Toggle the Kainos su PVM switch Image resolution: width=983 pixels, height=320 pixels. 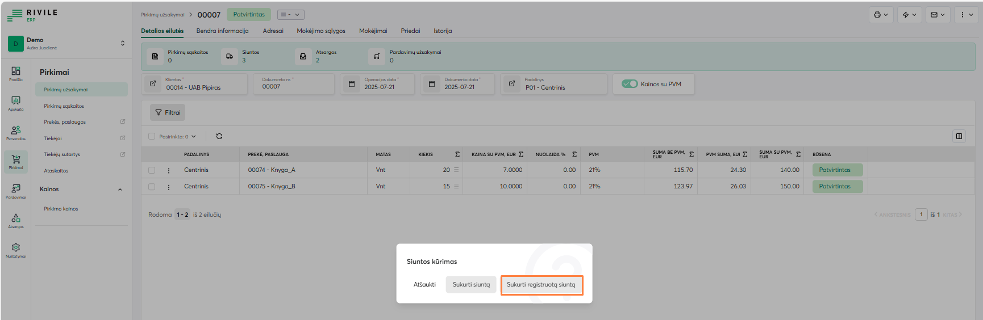tap(630, 84)
